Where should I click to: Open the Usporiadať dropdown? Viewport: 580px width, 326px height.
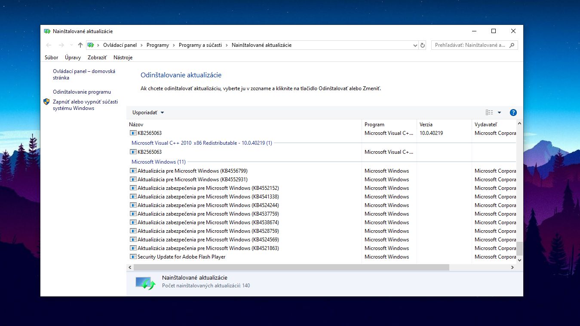point(148,113)
